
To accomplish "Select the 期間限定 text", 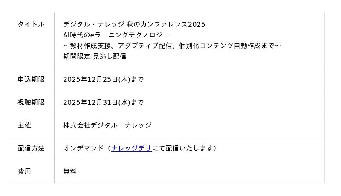I will [76, 56].
